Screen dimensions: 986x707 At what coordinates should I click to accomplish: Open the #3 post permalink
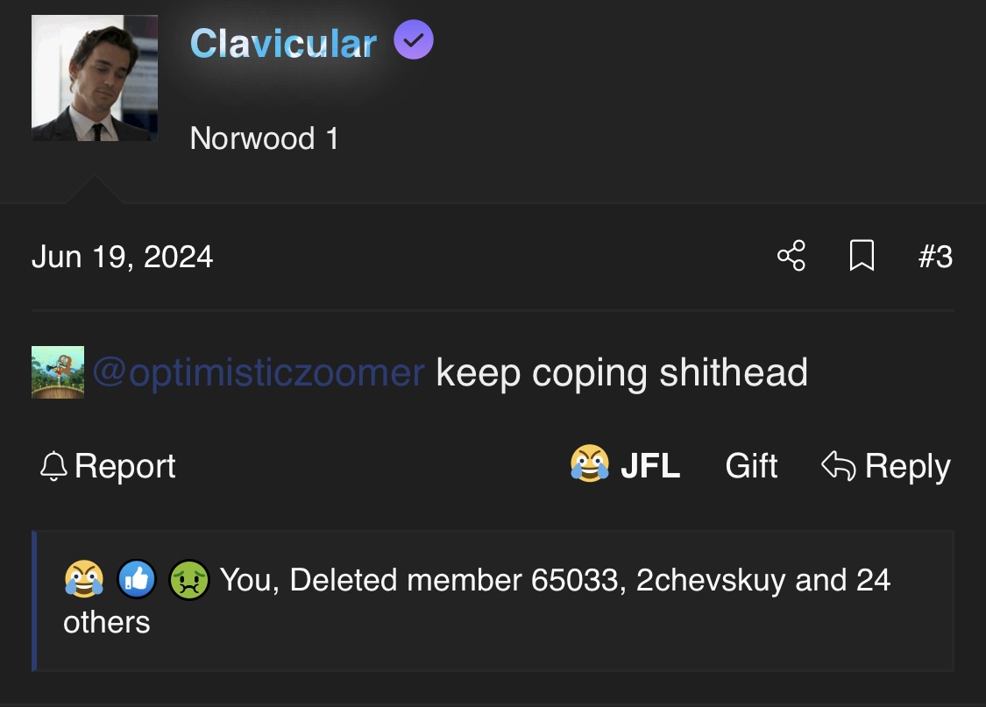pyautogui.click(x=936, y=257)
